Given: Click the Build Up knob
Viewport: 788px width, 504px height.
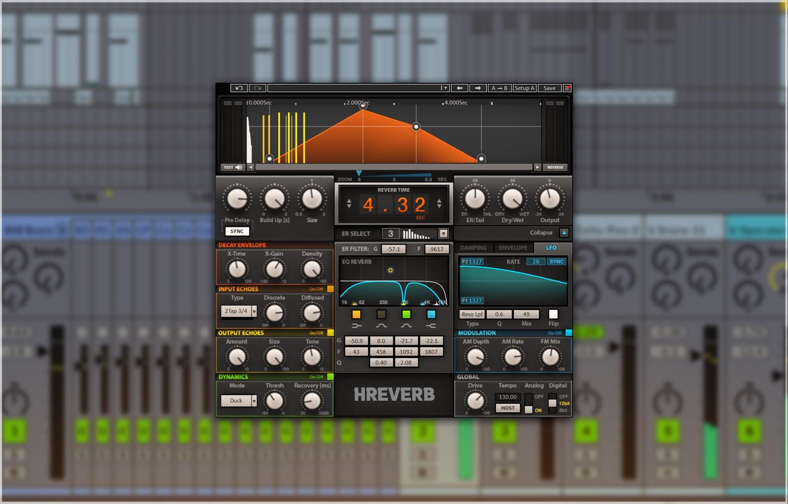Looking at the screenshot, I should pos(275,199).
